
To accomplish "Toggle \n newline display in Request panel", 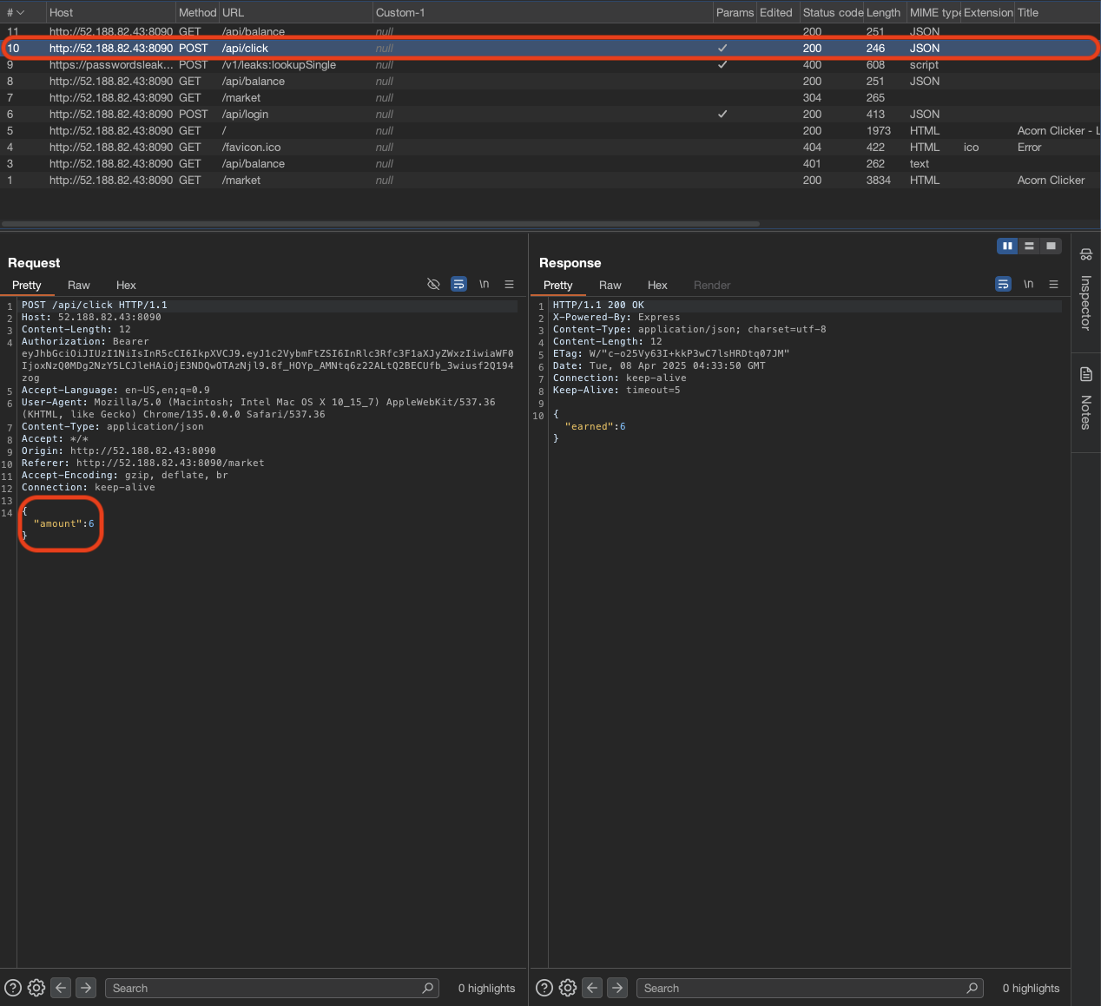I will pos(484,284).
